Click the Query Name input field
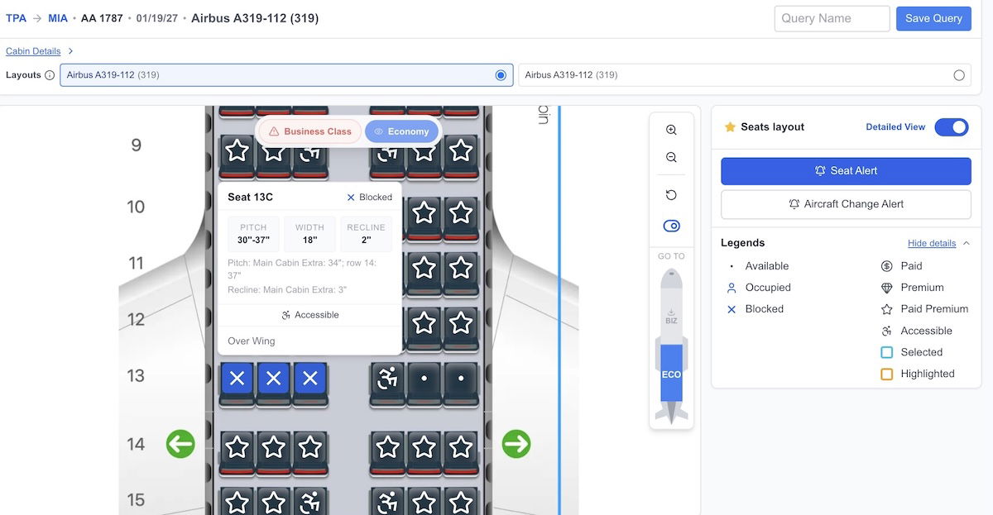The height and width of the screenshot is (515, 993). [832, 18]
